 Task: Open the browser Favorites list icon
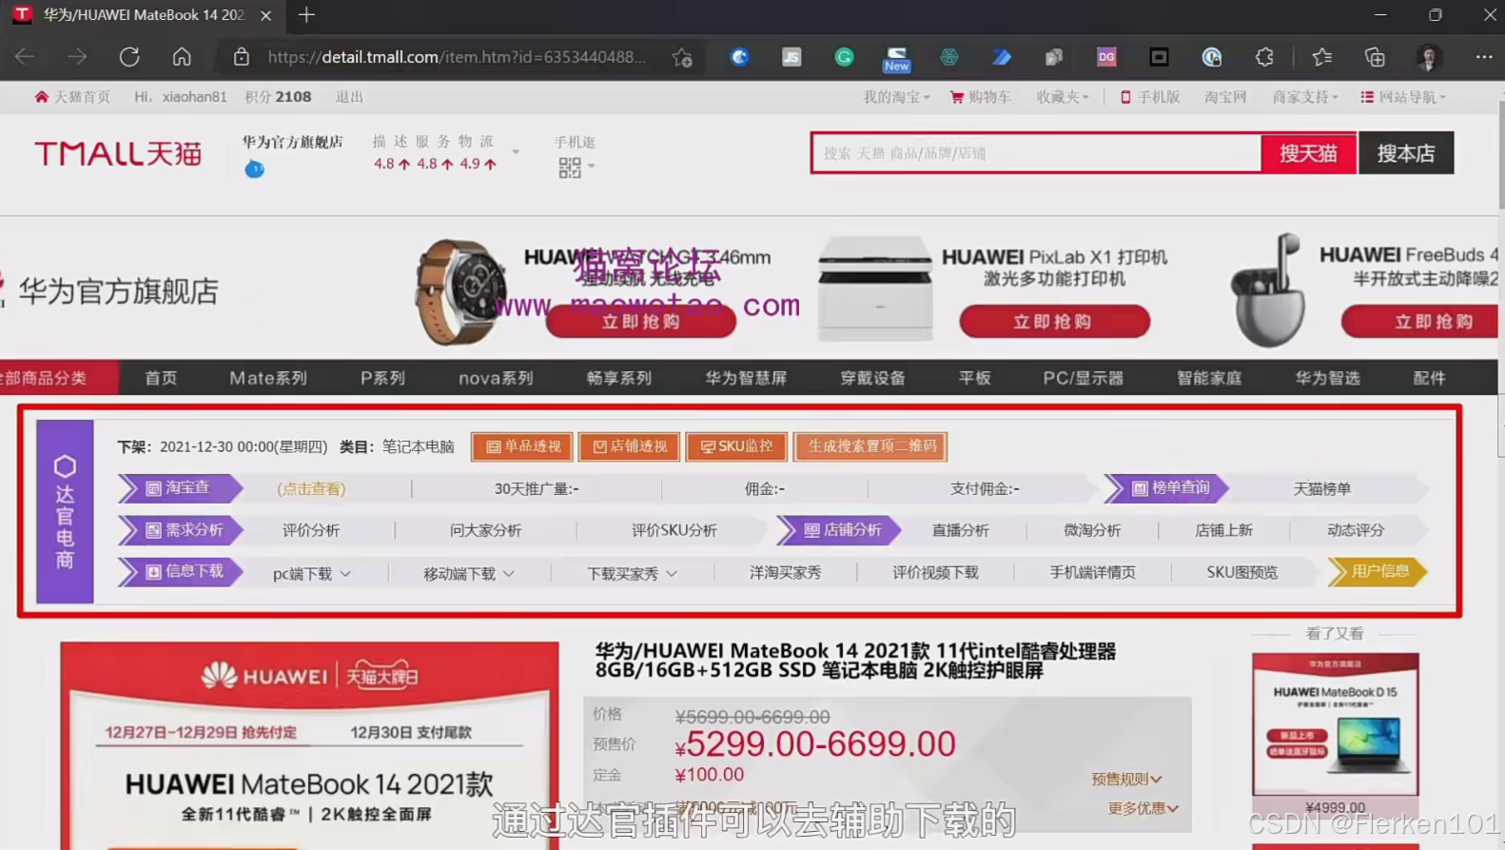click(x=1322, y=57)
